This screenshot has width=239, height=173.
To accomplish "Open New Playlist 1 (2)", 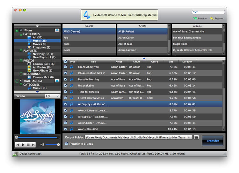I will (x=37, y=57).
